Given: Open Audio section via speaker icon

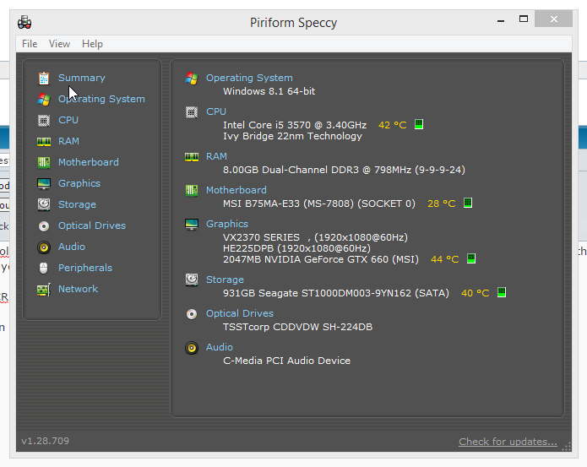Looking at the screenshot, I should [44, 247].
